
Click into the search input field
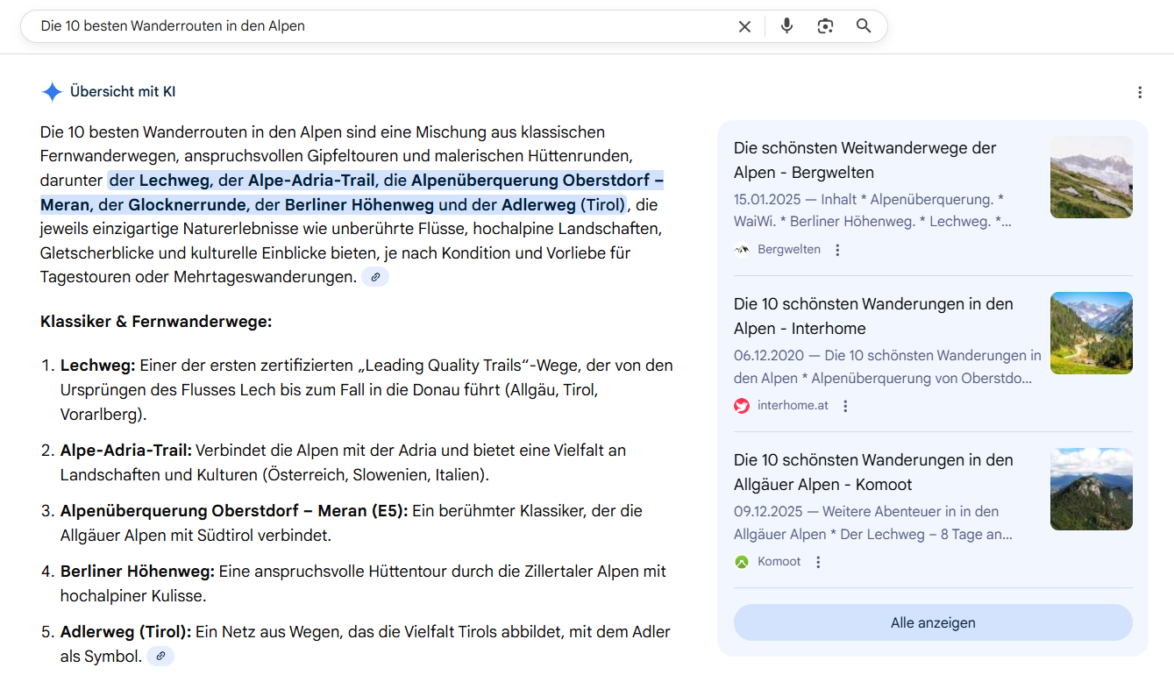coord(377,26)
